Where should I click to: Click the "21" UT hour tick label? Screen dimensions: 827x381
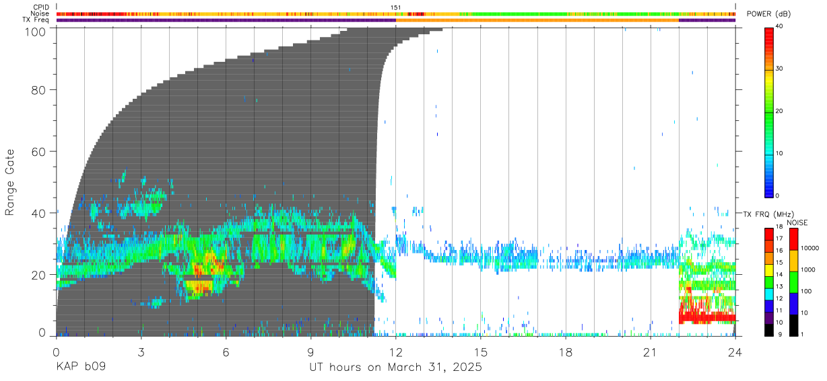(x=651, y=352)
